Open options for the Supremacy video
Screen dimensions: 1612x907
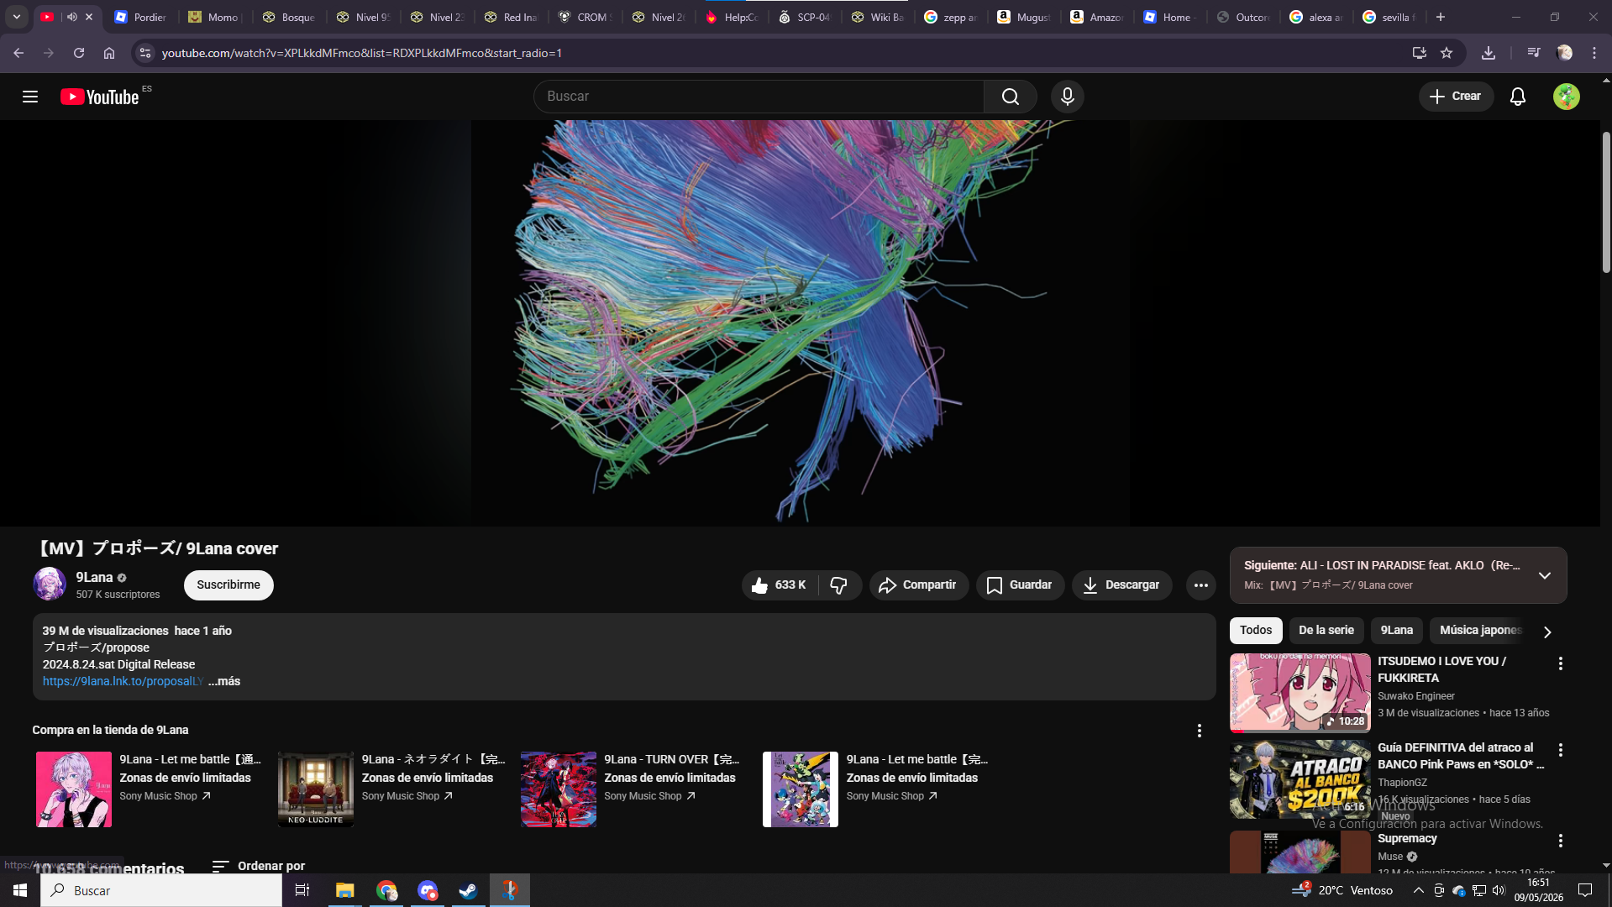pos(1561,841)
